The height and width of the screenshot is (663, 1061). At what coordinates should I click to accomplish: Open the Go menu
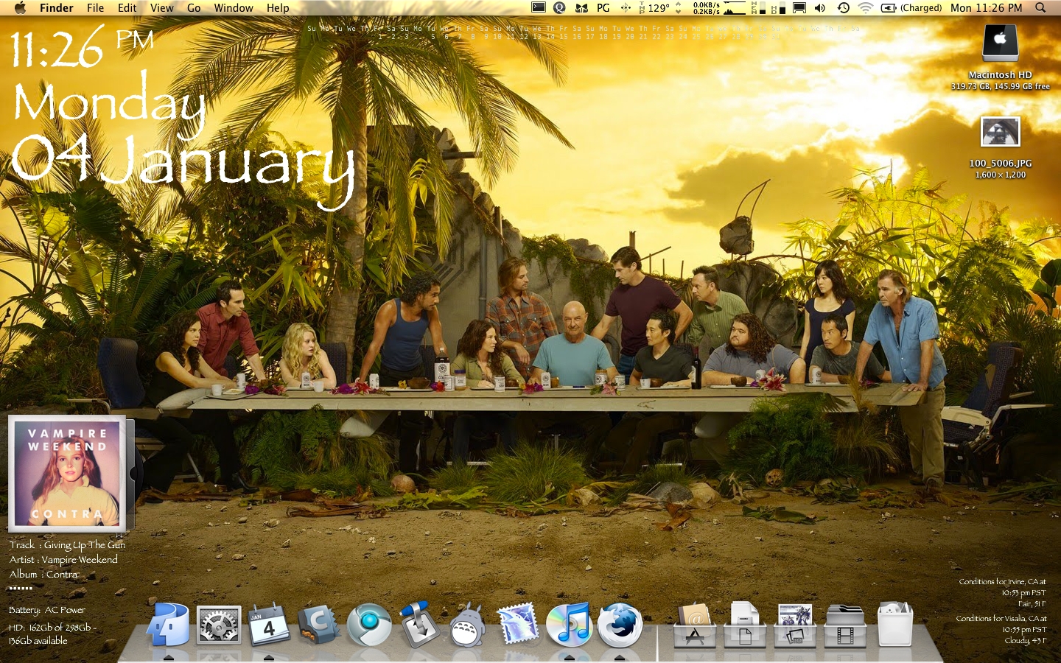pos(194,8)
